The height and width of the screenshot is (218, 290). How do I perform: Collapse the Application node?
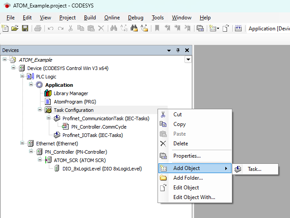point(31,85)
